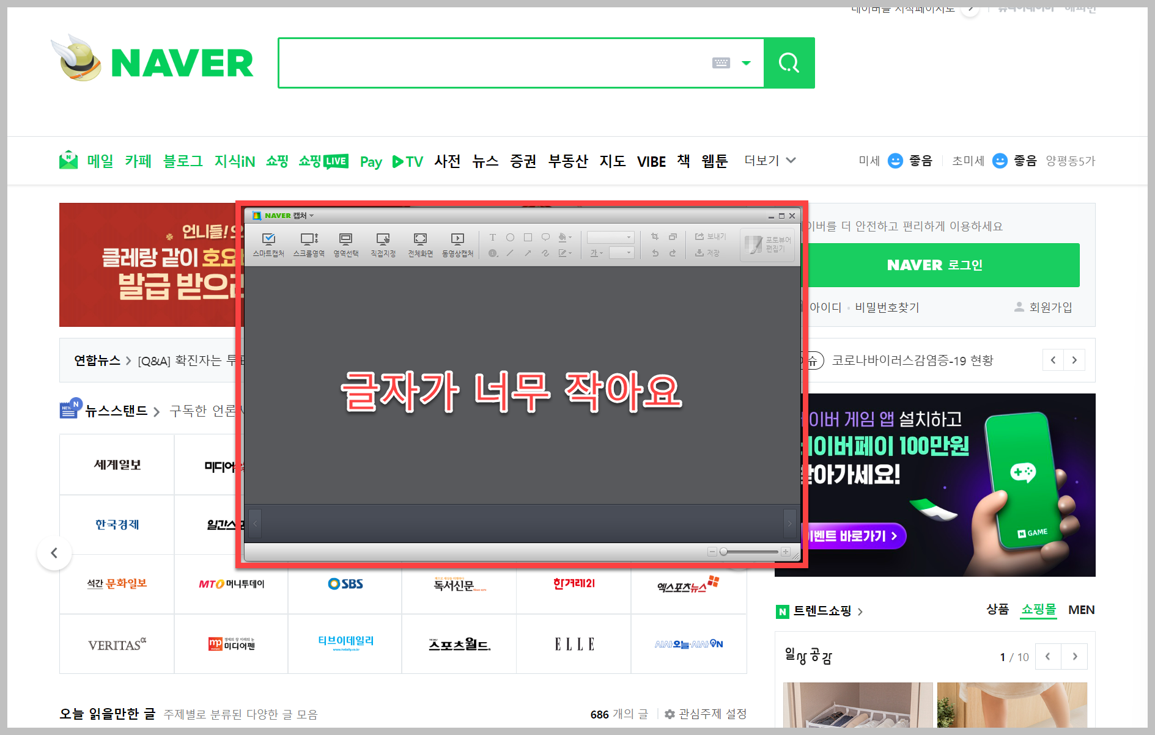Click zoom in plus button

(786, 552)
